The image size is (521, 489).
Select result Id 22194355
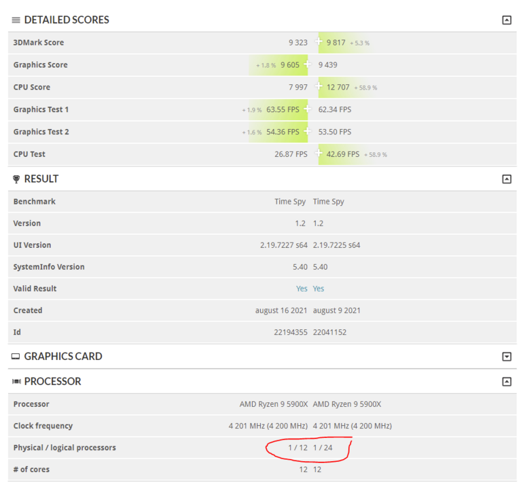[x=291, y=332]
